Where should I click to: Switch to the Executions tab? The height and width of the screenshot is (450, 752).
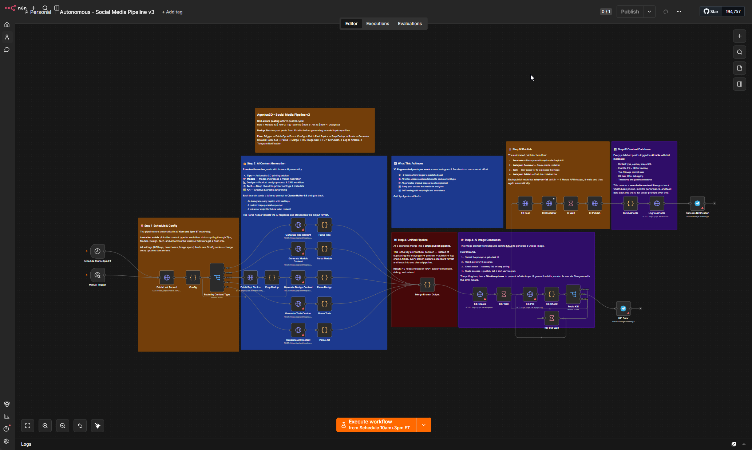[377, 24]
